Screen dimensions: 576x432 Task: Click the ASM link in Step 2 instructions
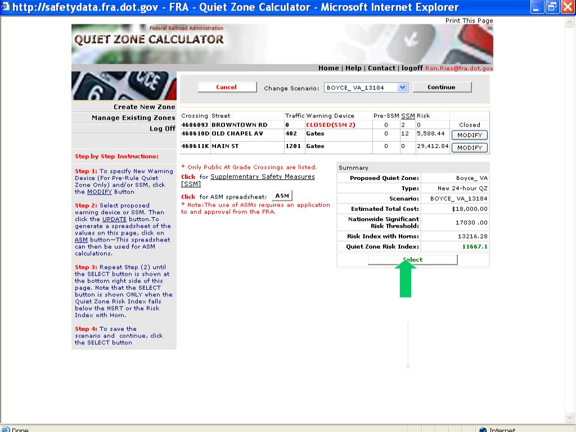(x=81, y=240)
